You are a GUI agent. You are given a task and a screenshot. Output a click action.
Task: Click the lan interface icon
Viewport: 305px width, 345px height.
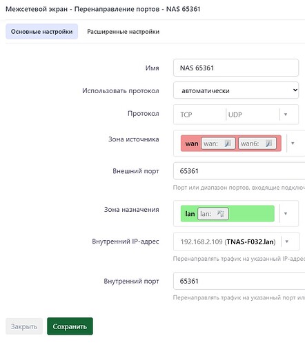[x=221, y=214]
